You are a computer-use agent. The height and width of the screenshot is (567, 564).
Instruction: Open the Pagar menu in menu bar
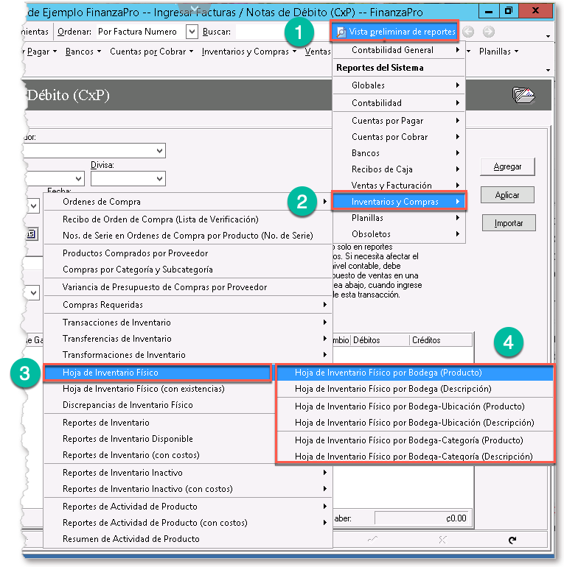[x=41, y=52]
